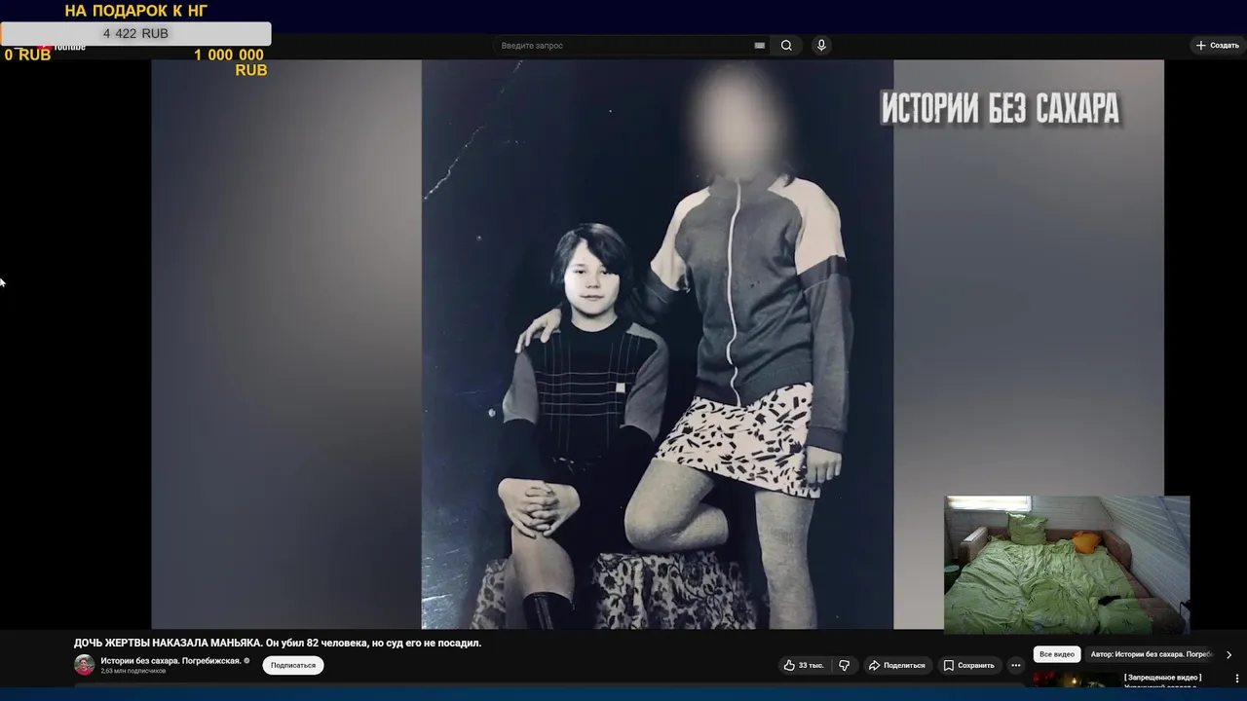Screen dimensions: 1247x701
Task: Click video title ДОЧЬ ЖЕРТВЫ НАКАЗАЛА МАНЬЯКА
Action: click(278, 643)
